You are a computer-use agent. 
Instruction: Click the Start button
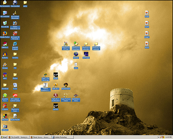pyautogui.click(x=4, y=137)
